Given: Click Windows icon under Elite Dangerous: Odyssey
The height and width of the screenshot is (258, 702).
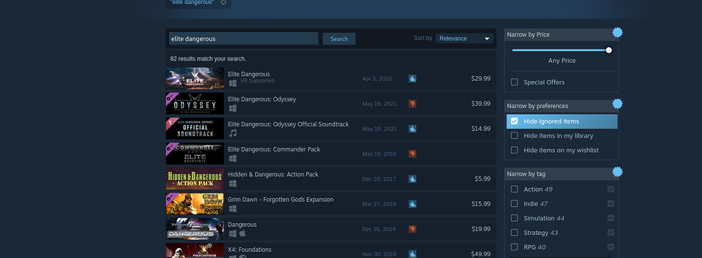Looking at the screenshot, I should [232, 108].
